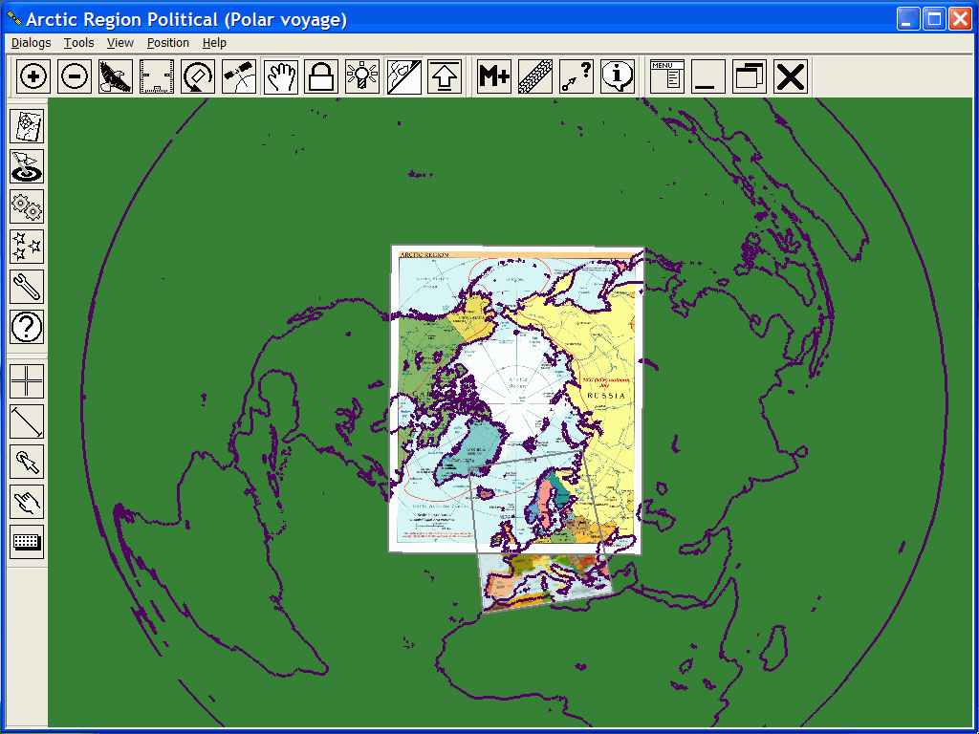Select the pointer click tool
This screenshot has height=734, width=979.
point(27,462)
